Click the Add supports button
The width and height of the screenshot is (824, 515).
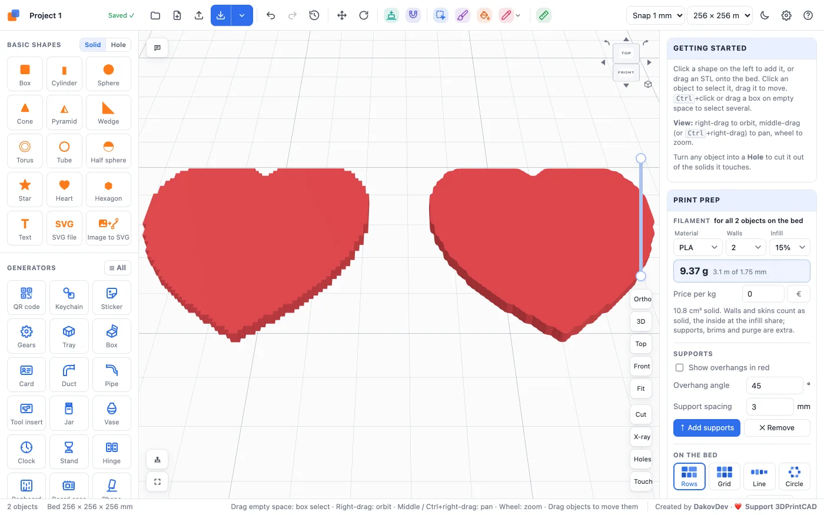[707, 428]
